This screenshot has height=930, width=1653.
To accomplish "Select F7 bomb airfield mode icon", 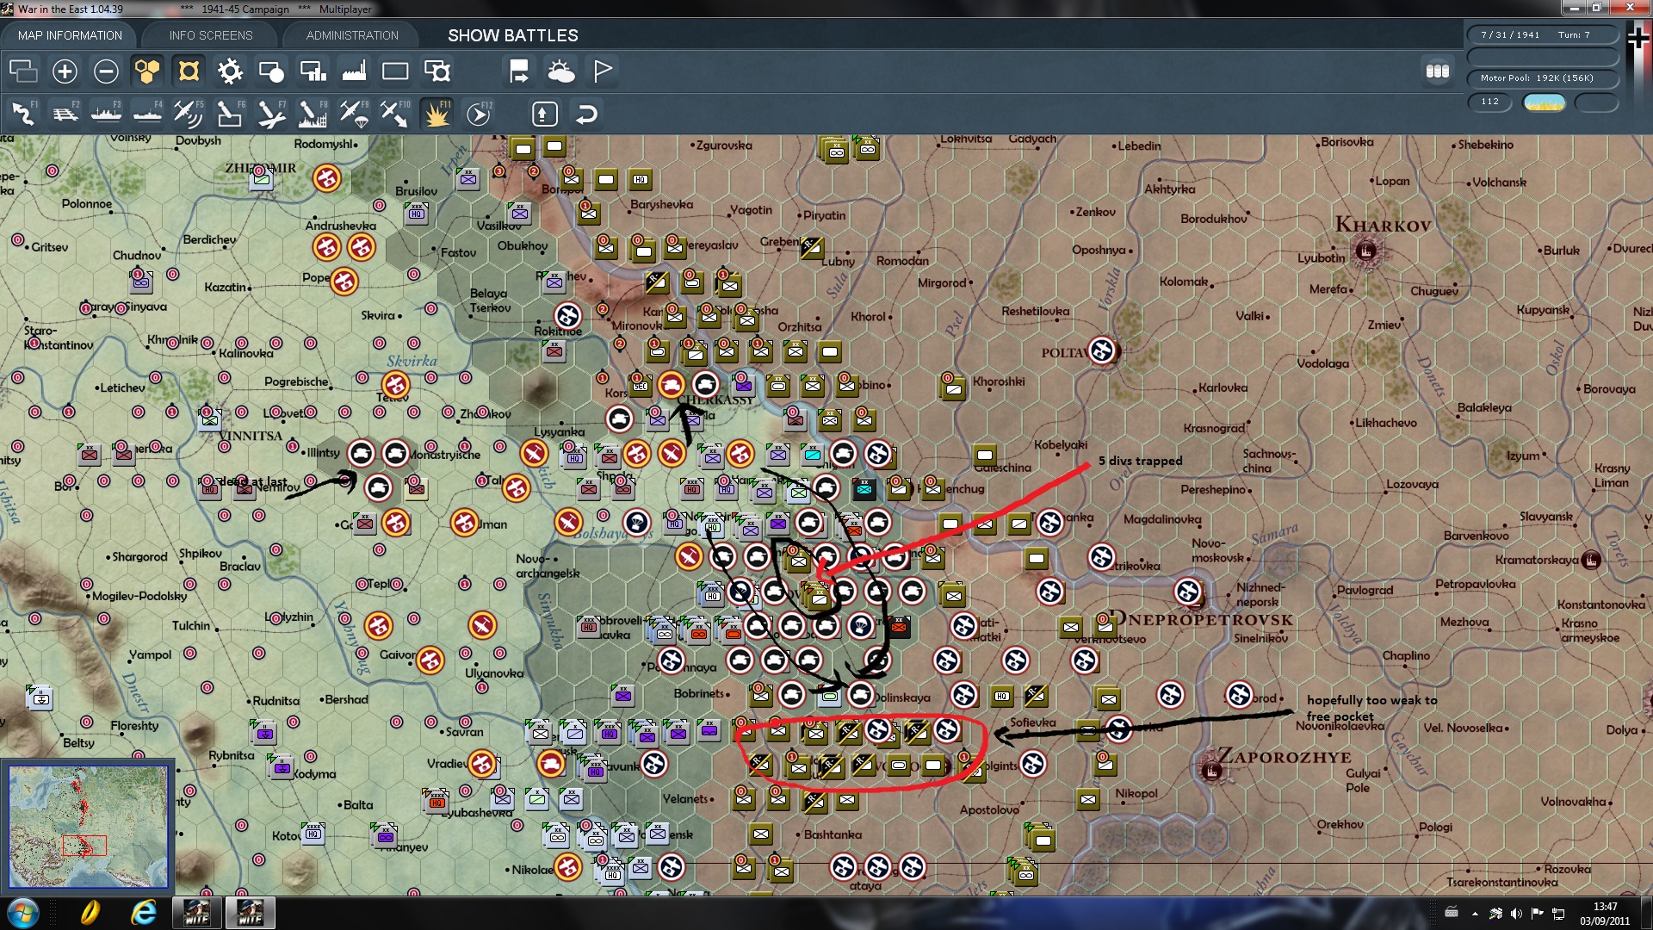I will (271, 114).
